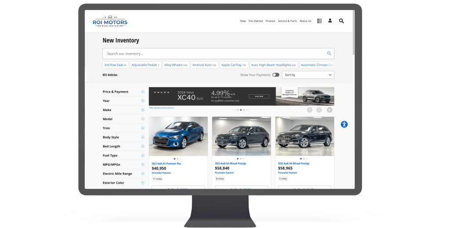Click Personalize Payment under $58,840
The width and height of the screenshot is (450, 228).
(224, 173)
